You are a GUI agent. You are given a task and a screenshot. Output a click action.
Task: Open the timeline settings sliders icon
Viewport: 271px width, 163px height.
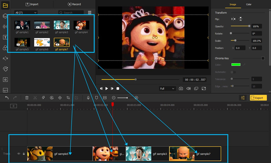point(243,98)
